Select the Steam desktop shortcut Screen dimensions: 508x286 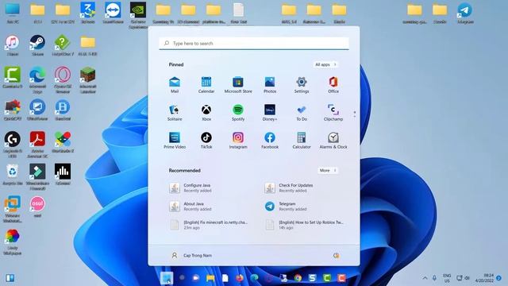37,45
